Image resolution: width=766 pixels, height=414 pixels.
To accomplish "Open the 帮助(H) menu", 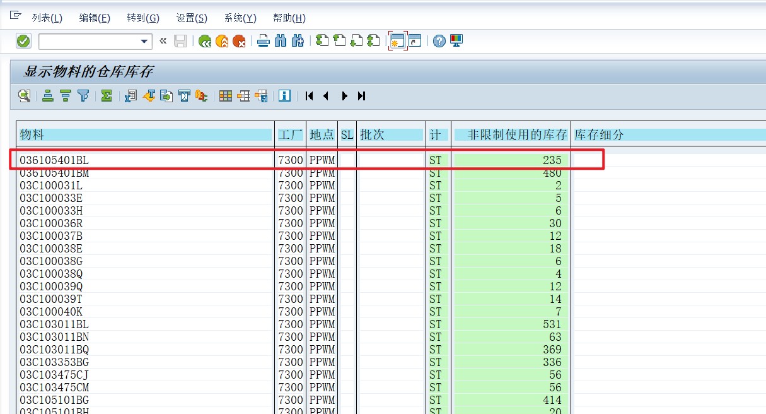I will click(x=289, y=18).
